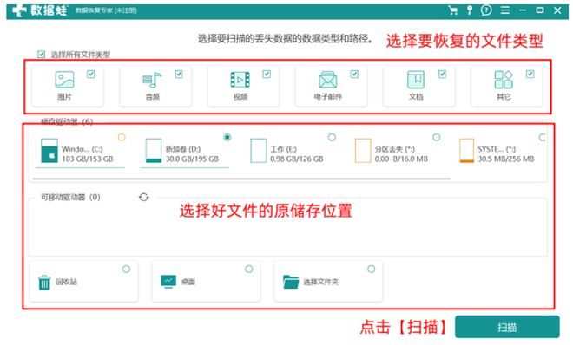Viewport: 573px width, 345px height.
Task: Click the drive list horizontal scrollbar
Action: [x=241, y=179]
